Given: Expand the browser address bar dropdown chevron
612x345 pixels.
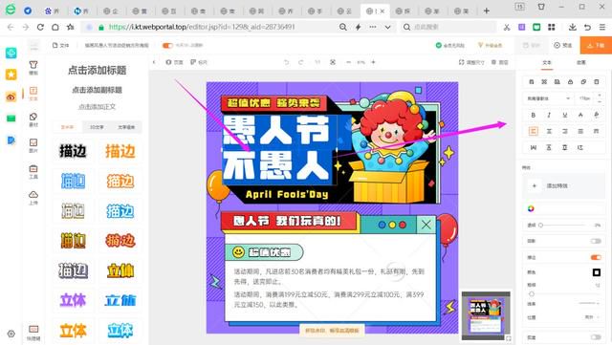Looking at the screenshot, I should [387, 27].
